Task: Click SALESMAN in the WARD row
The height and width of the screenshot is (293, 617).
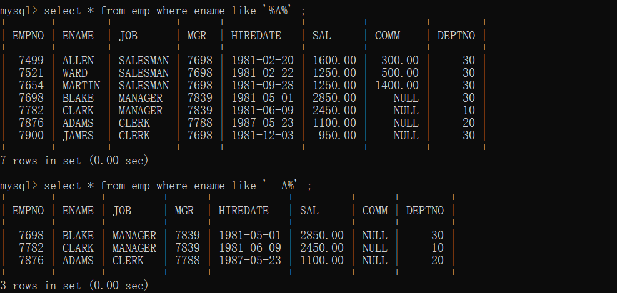Action: tap(144, 73)
